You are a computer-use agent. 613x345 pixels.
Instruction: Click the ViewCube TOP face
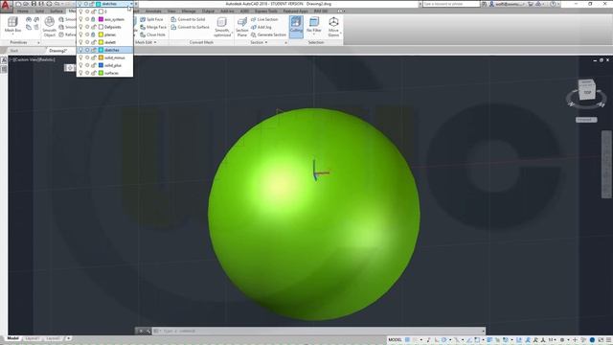point(587,92)
